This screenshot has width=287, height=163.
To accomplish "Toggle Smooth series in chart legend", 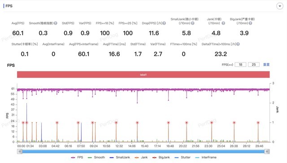I will (96, 157).
